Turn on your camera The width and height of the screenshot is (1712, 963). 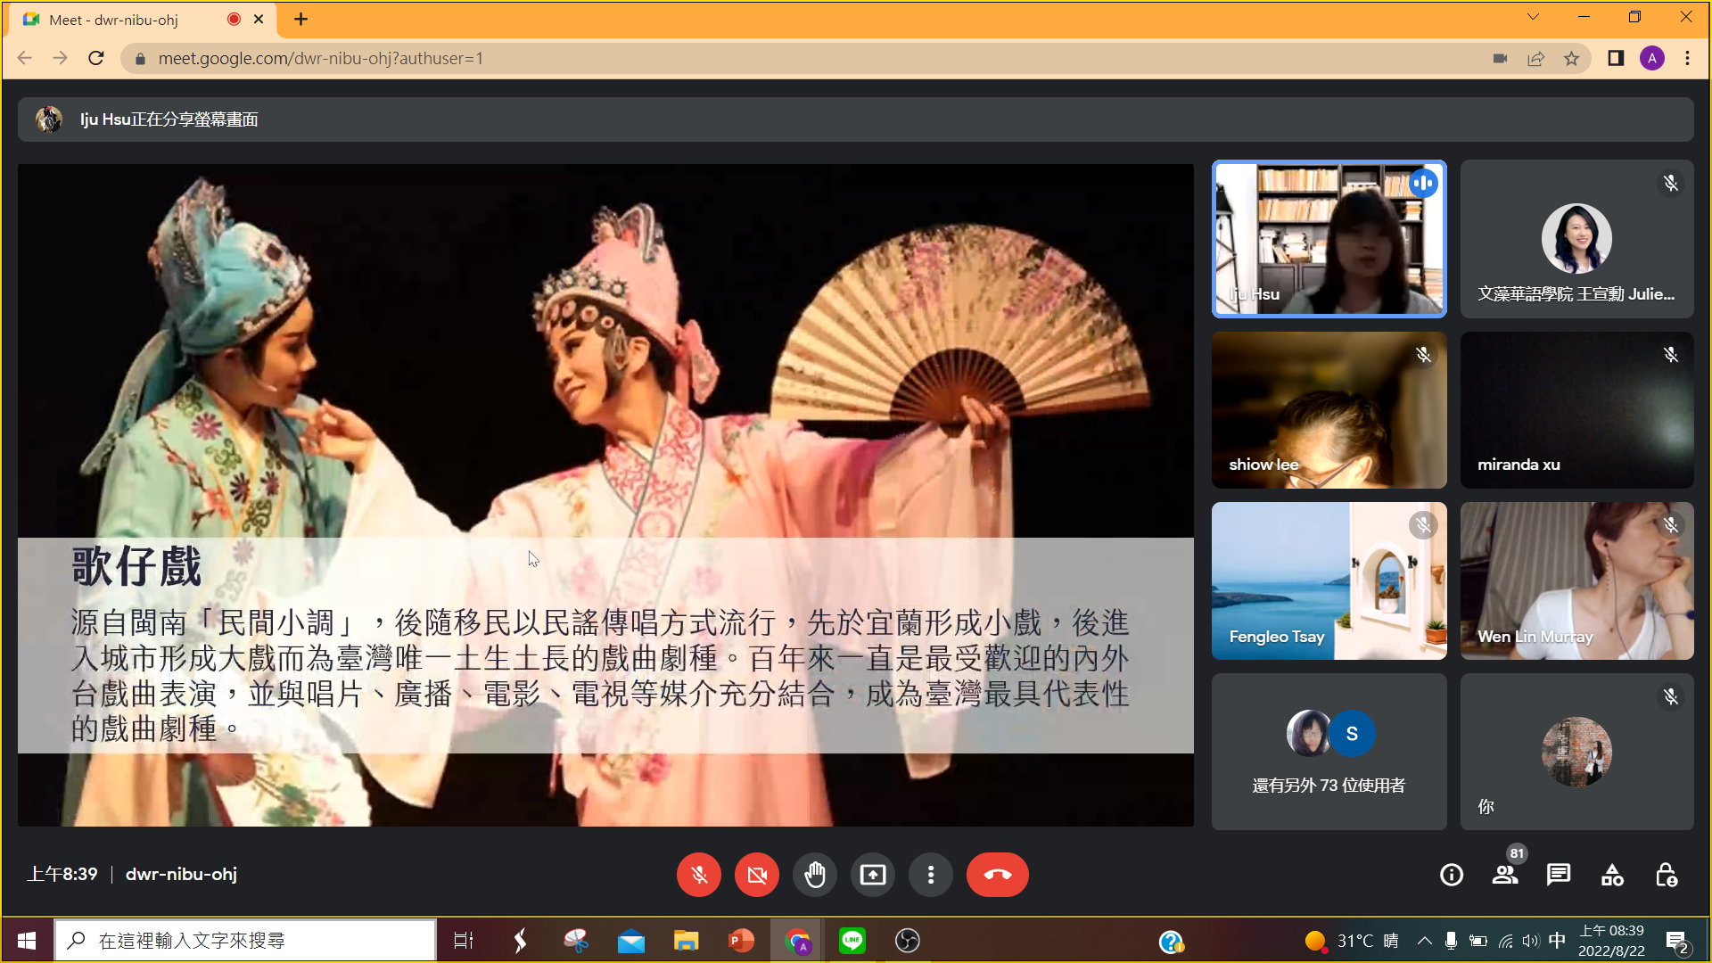[756, 875]
